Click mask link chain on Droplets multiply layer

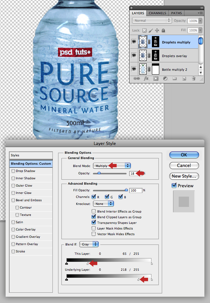click(x=149, y=42)
